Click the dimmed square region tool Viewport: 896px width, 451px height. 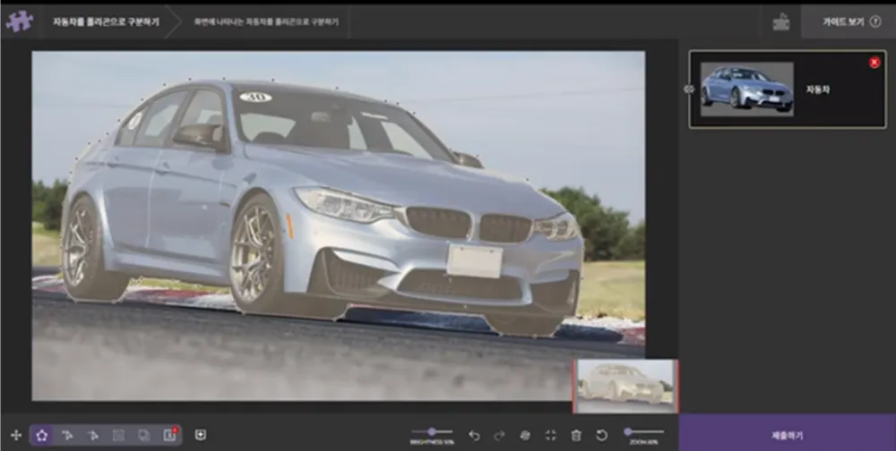[119, 435]
